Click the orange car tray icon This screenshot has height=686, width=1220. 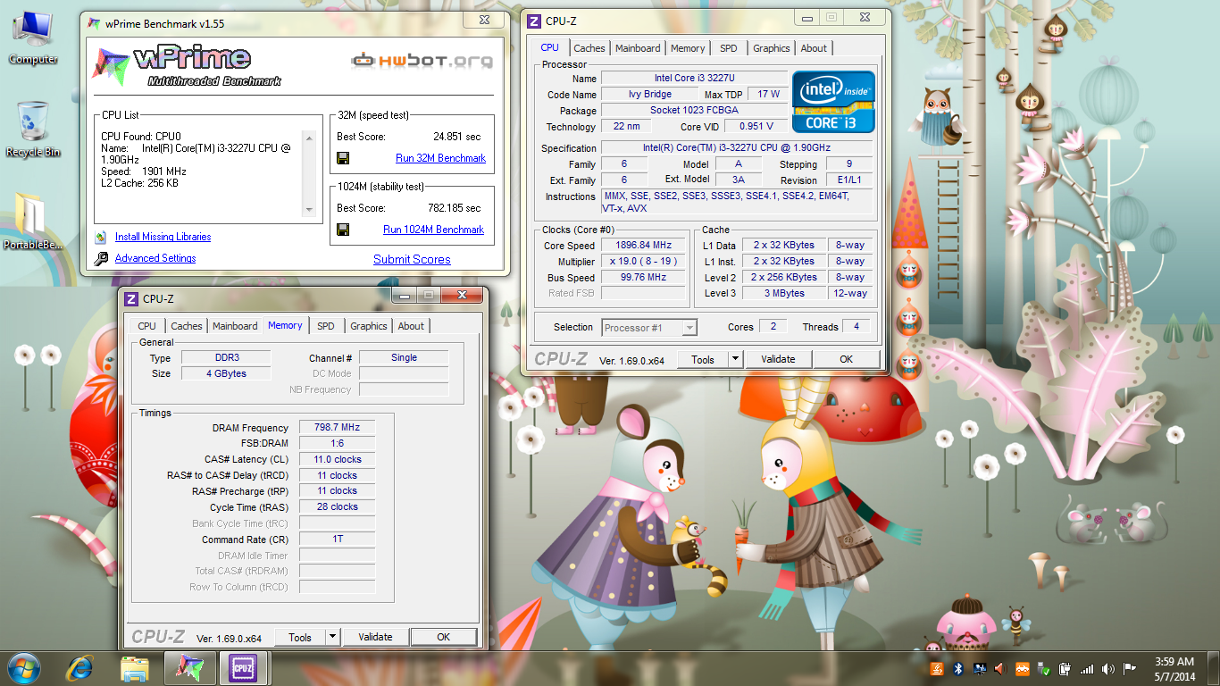tap(1022, 668)
